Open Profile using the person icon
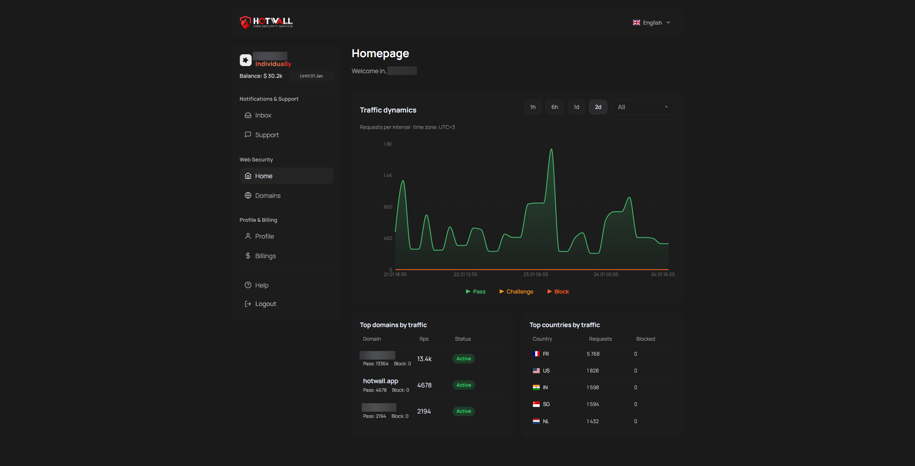 (248, 236)
